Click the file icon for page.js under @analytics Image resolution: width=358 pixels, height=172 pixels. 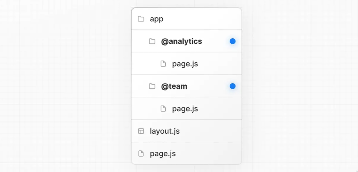tap(163, 64)
